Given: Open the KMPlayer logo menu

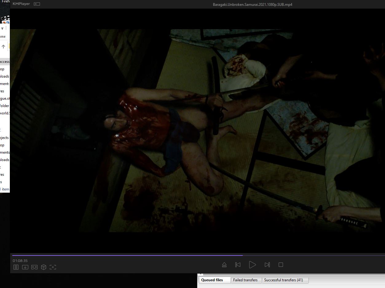Looking at the screenshot, I should 21,4.
